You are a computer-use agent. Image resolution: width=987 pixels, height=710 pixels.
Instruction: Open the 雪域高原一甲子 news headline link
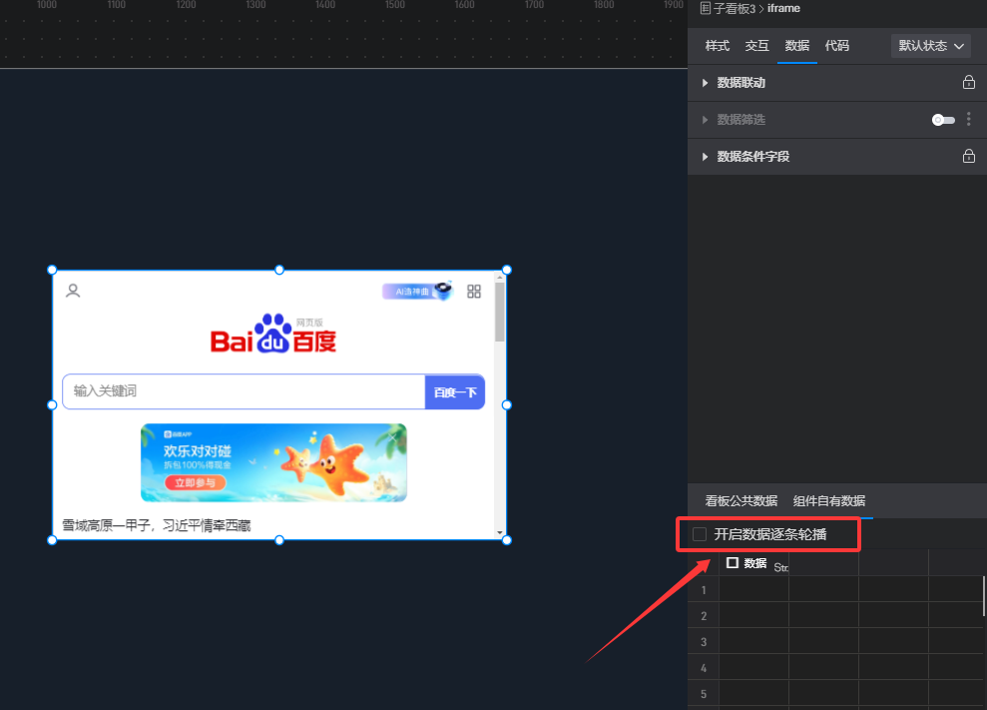(x=156, y=525)
